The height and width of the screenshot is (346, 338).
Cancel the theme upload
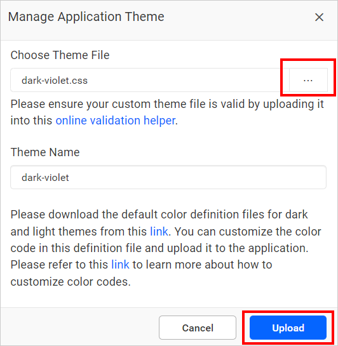tap(198, 328)
